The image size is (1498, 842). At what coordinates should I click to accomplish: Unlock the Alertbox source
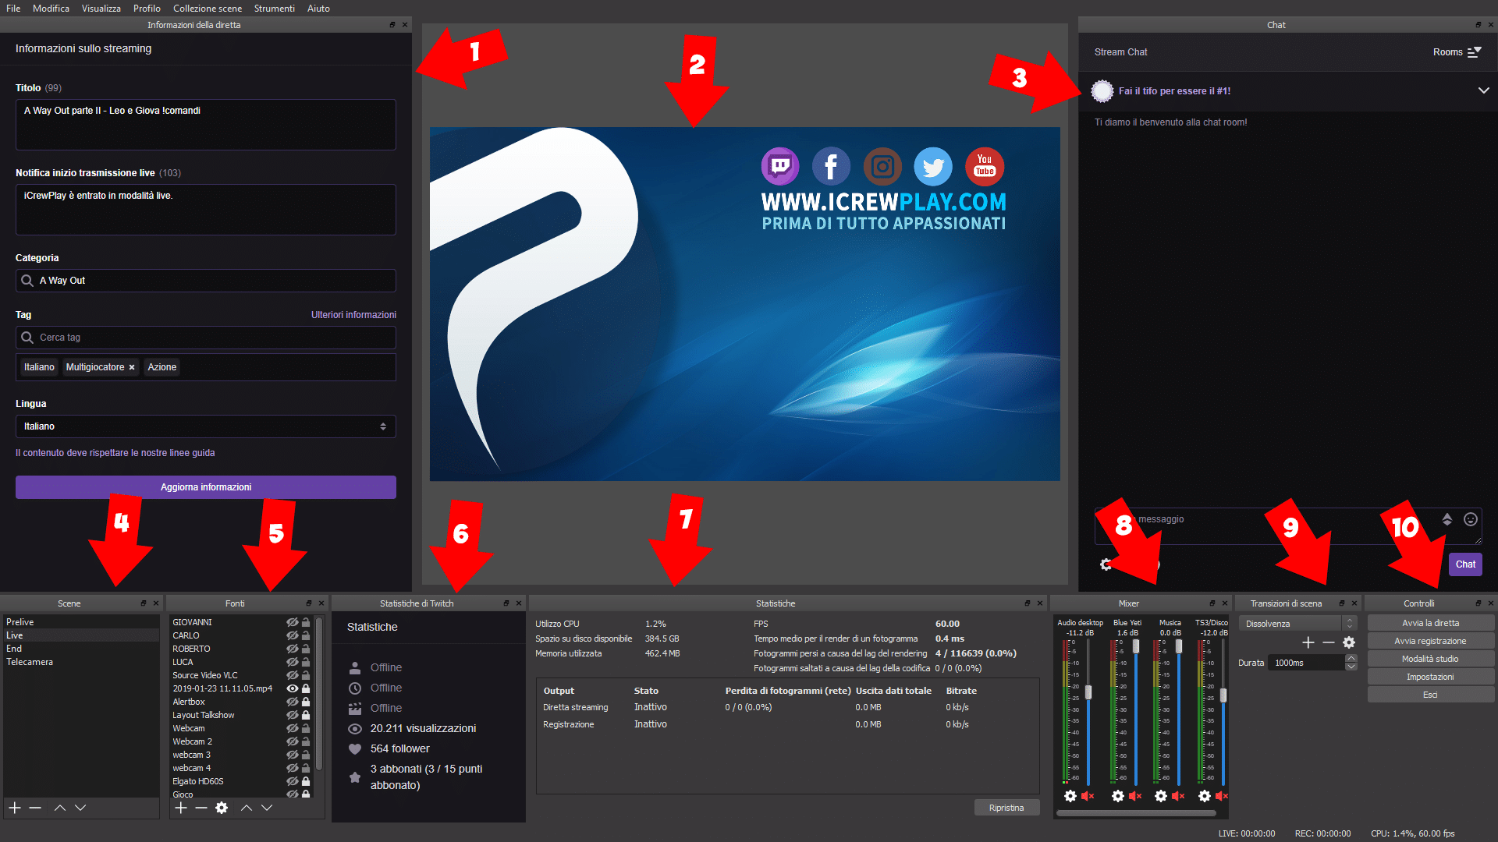307,702
